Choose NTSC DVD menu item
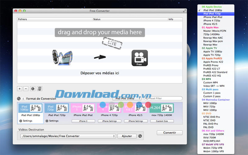248x155 pixels. [216, 120]
